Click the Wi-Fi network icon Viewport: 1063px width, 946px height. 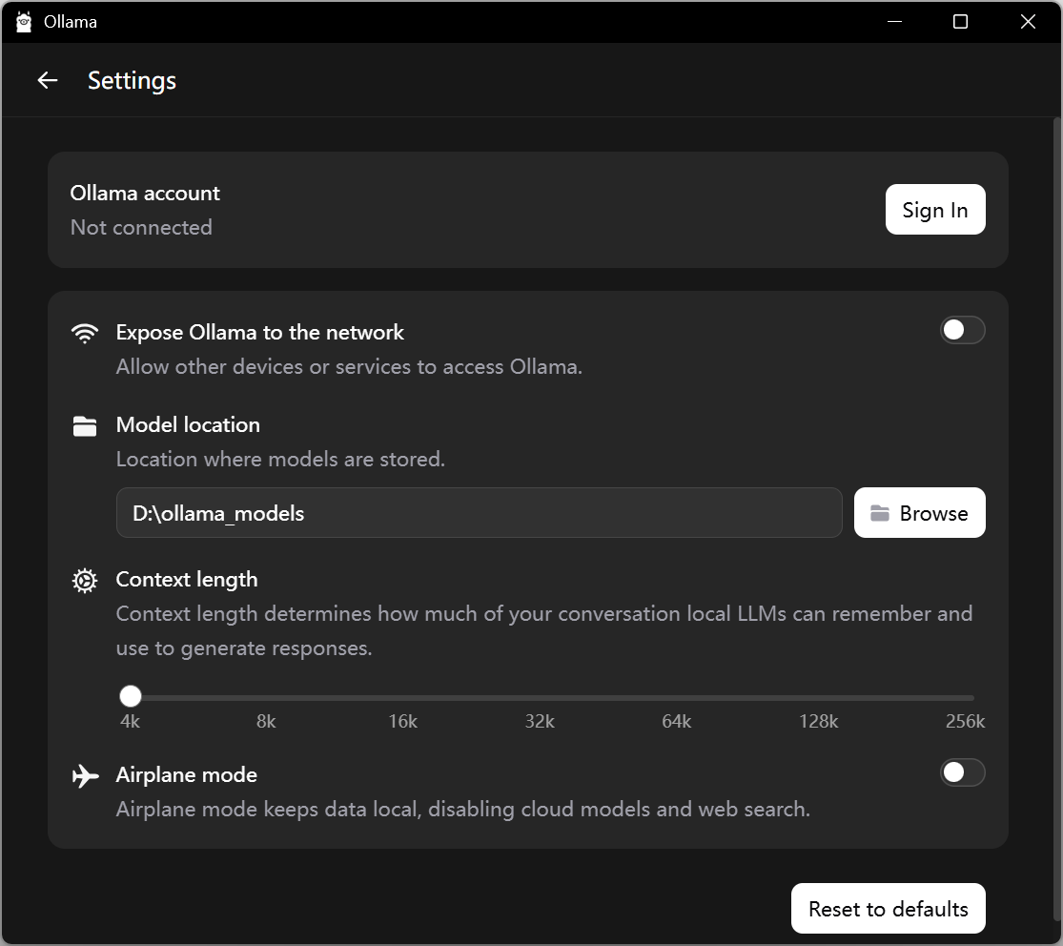point(85,333)
